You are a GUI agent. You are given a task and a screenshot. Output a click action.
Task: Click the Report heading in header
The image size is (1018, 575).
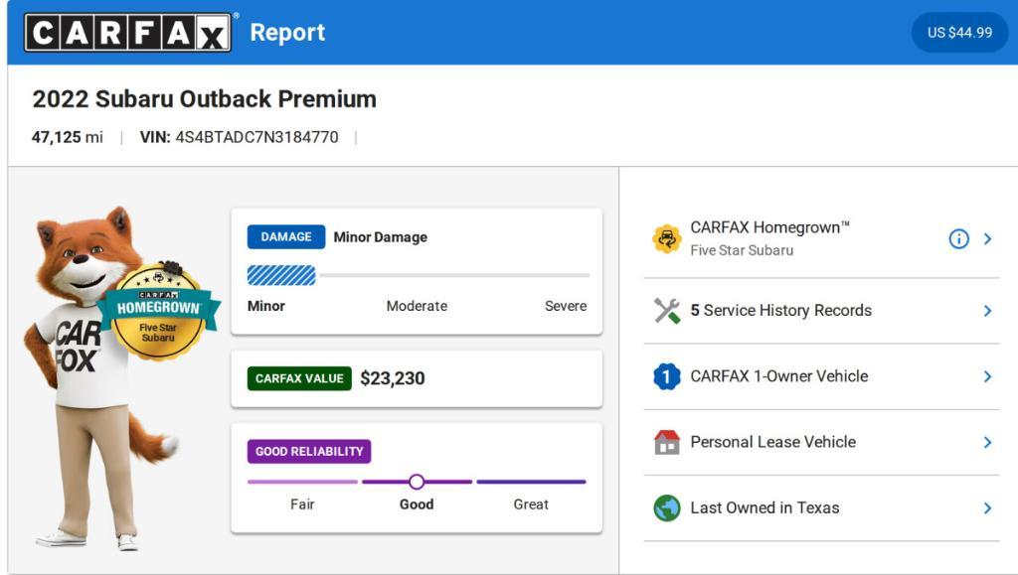coord(287,33)
